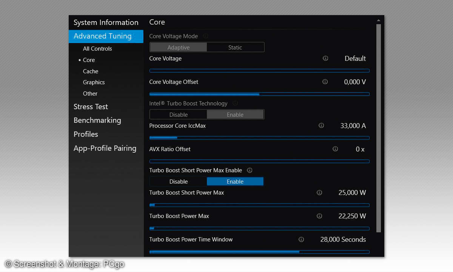The image size is (453, 272).
Task: Open info icon beside Intel Turbo Boost Technology
Action: (235, 103)
